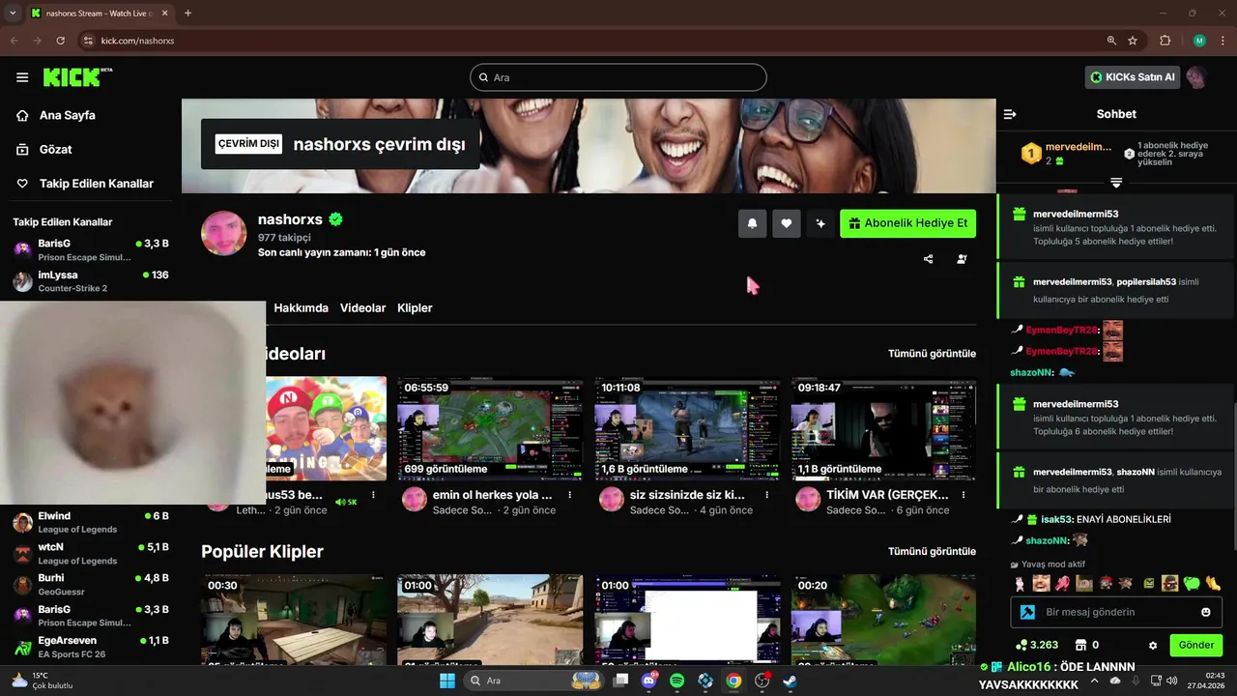Viewport: 1237px width, 696px height.
Task: Open the chat shop icon
Action: (x=1081, y=645)
